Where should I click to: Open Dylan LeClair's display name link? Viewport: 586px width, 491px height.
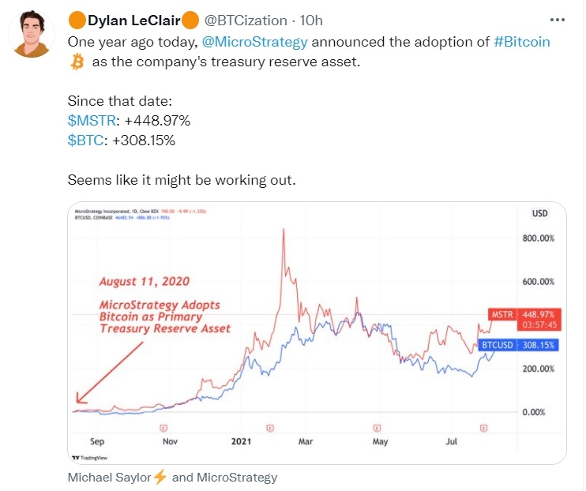click(133, 20)
